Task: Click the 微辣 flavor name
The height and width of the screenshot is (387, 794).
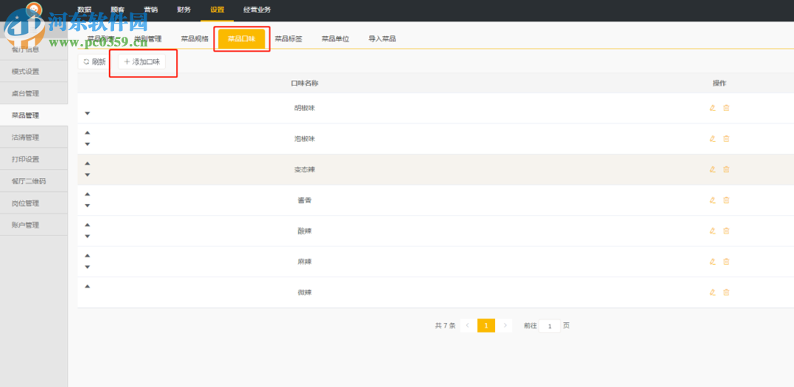Action: [x=304, y=292]
